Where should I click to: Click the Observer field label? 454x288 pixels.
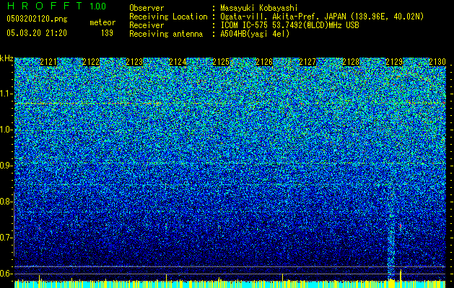click(x=147, y=8)
